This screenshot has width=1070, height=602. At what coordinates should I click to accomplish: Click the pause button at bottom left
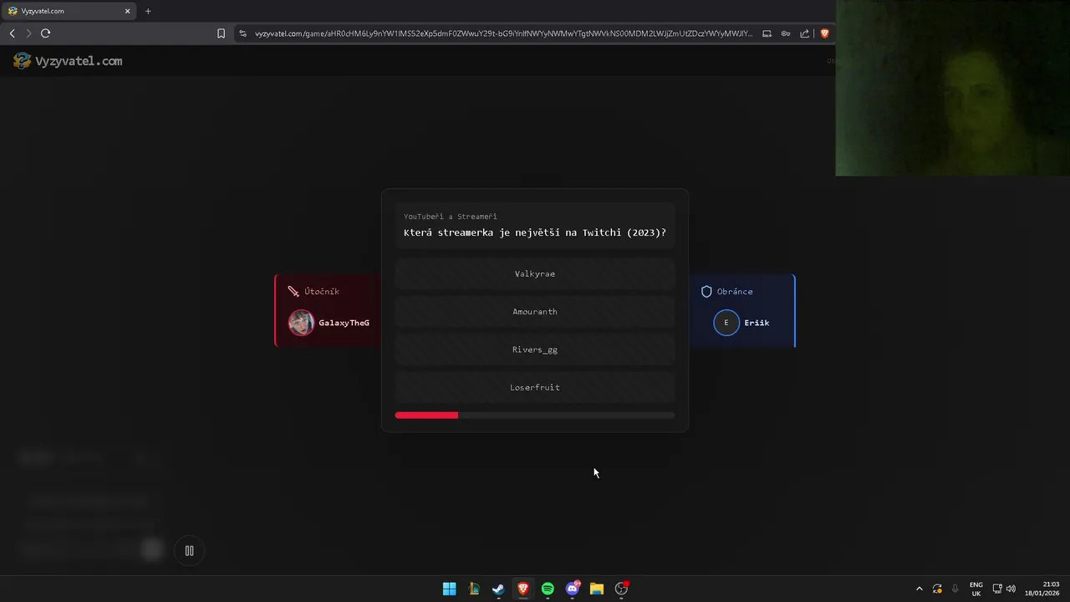pos(189,550)
